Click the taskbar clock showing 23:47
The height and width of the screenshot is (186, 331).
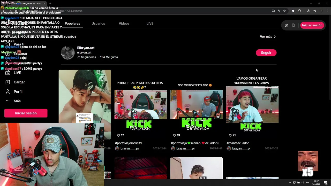click(x=316, y=183)
